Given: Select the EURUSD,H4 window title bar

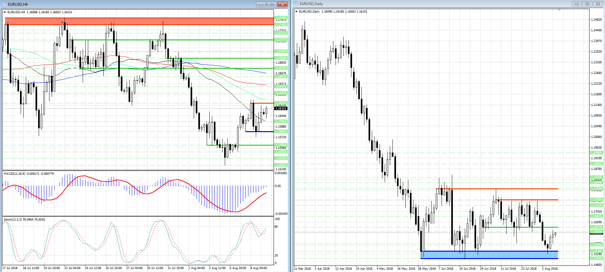Looking at the screenshot, I should coord(129,4).
